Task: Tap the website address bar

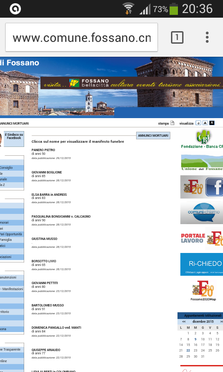Action: (81, 37)
